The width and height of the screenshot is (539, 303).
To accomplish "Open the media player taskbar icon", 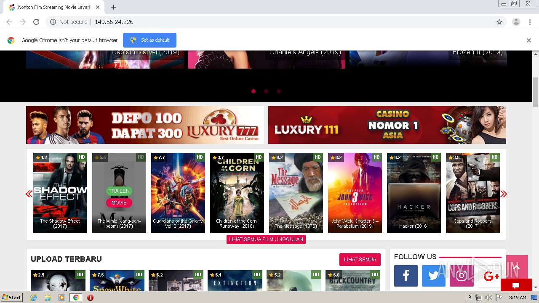I will (62, 298).
